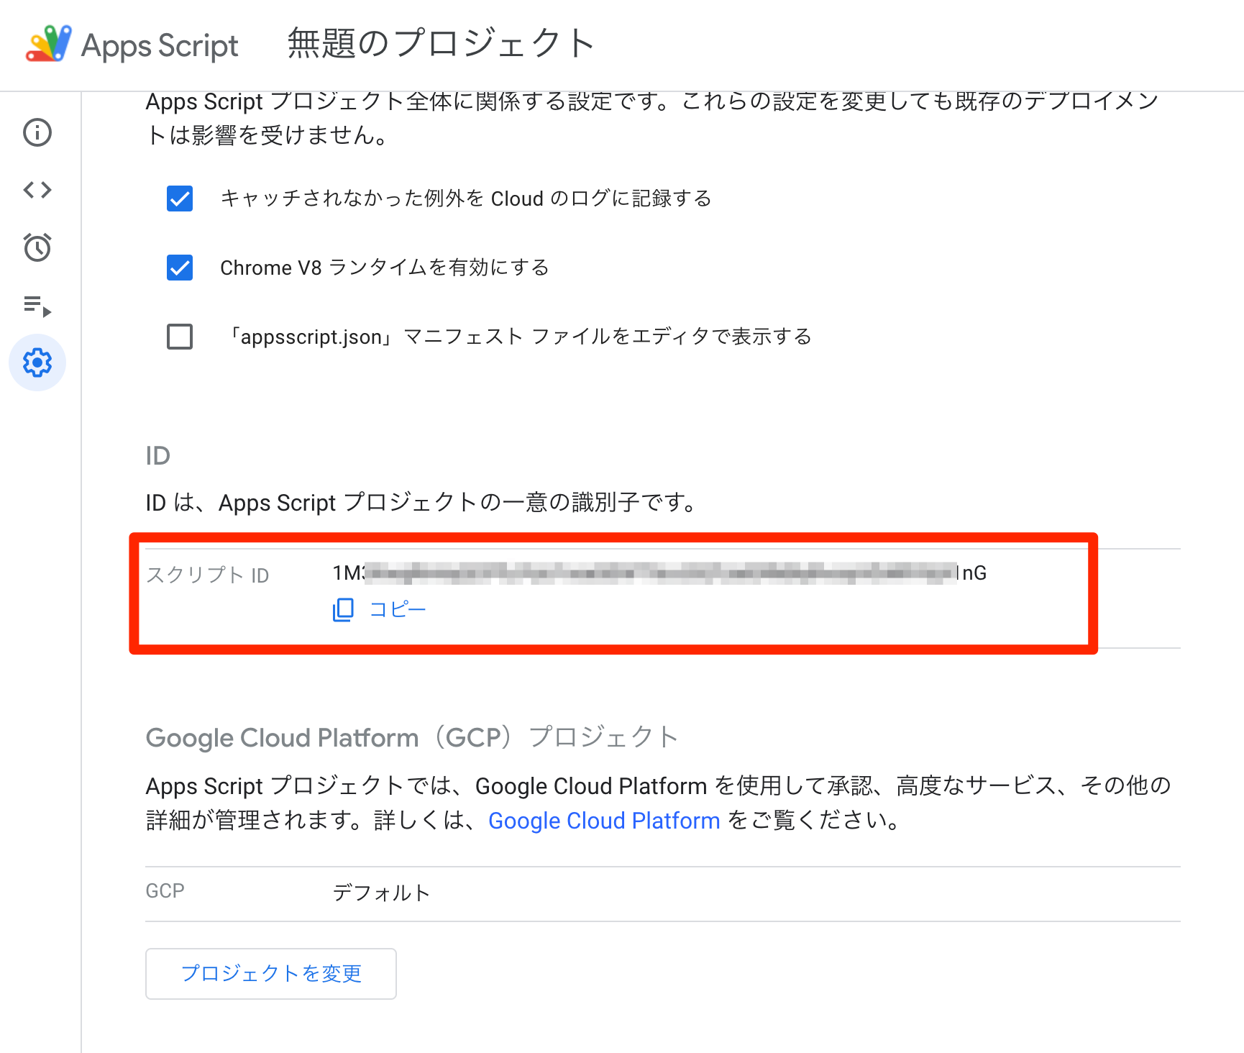Click the ID section heading

[x=157, y=455]
